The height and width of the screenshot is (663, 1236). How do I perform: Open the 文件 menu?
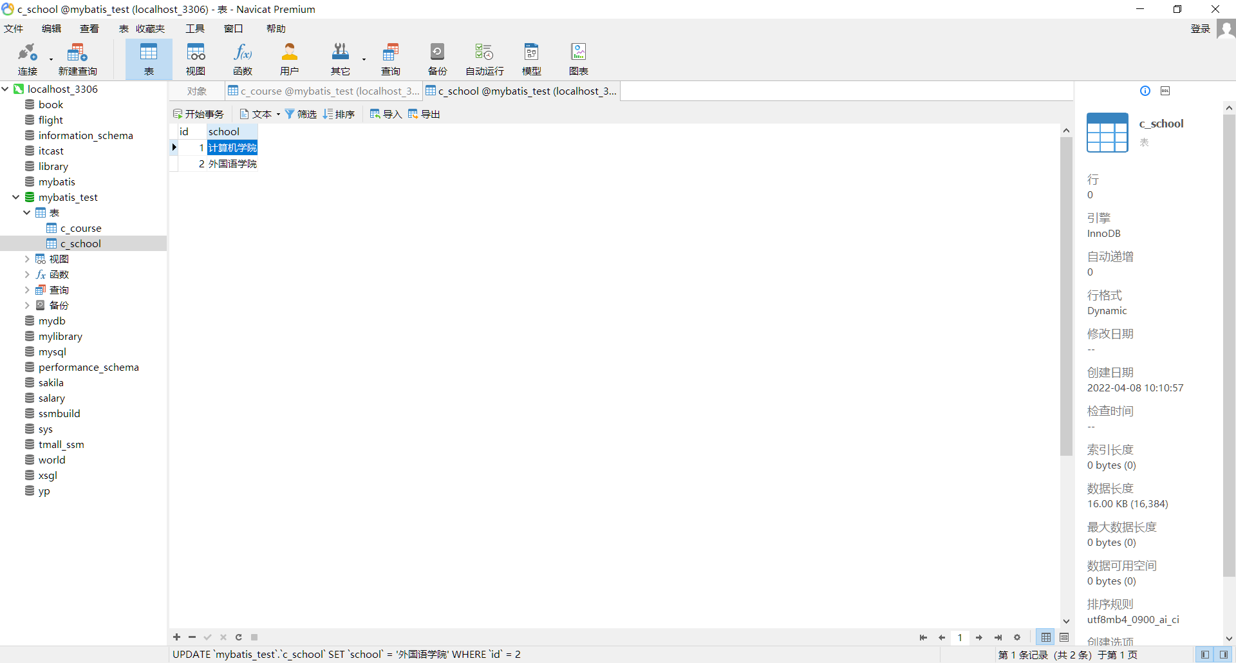pyautogui.click(x=14, y=29)
